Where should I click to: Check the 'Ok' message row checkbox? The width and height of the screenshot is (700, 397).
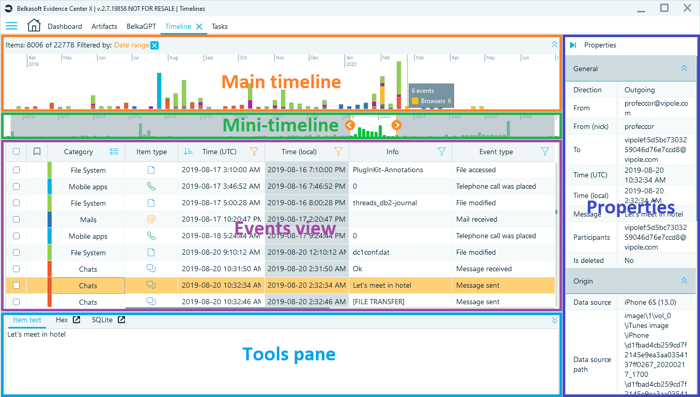pos(16,269)
